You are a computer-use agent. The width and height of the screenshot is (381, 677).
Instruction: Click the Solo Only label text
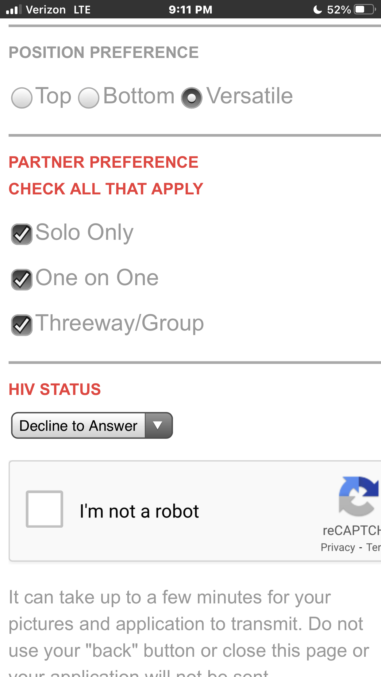tap(85, 232)
